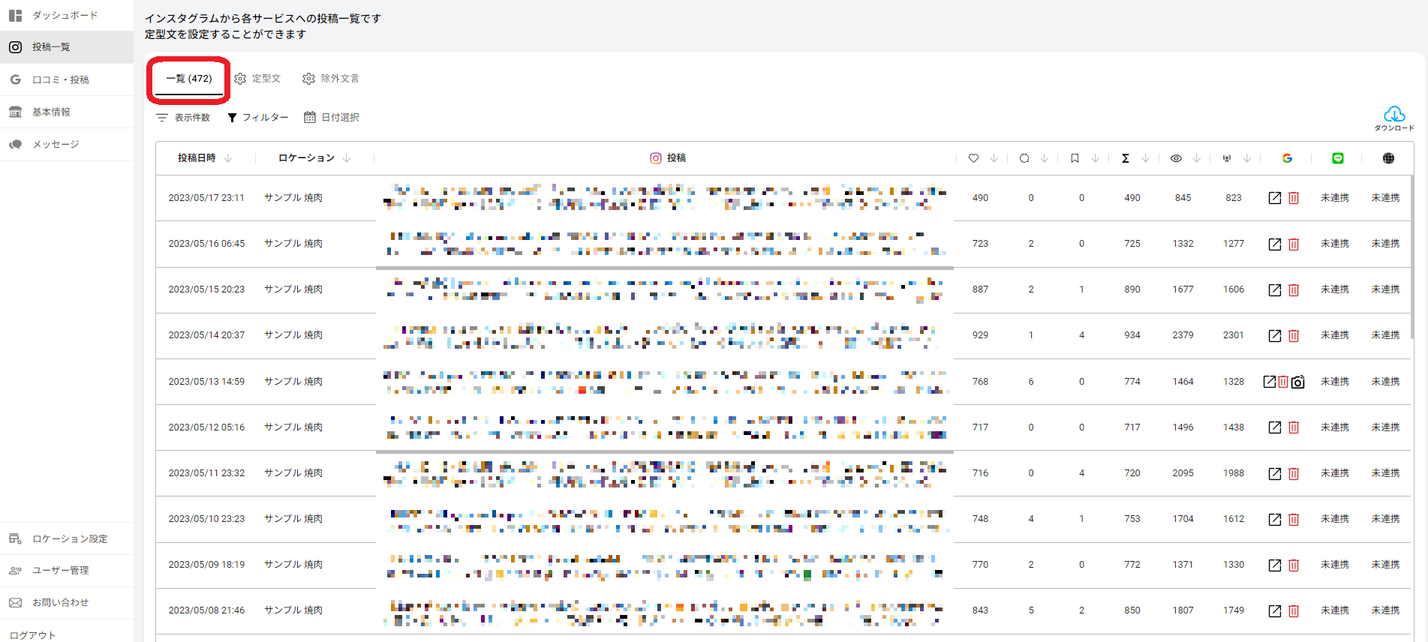Open the フィルター filter options
The width and height of the screenshot is (1428, 642).
click(x=258, y=118)
